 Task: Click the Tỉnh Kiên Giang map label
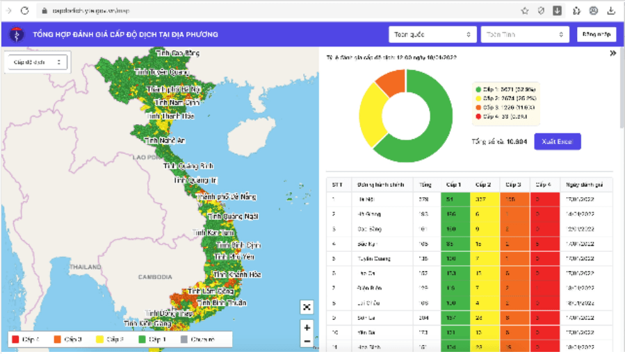pyautogui.click(x=148, y=323)
